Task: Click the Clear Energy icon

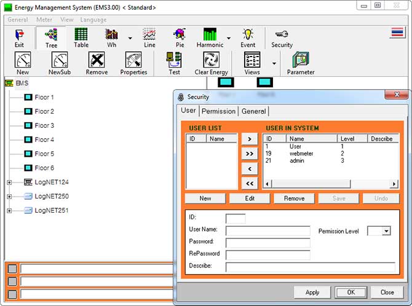Action: click(x=211, y=60)
